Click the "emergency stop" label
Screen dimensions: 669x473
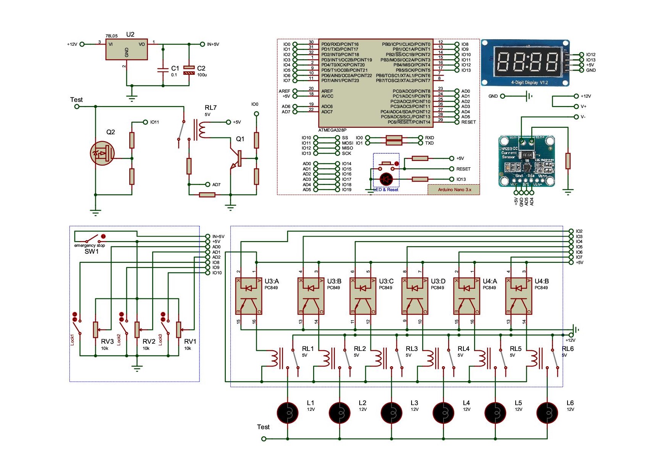click(x=90, y=245)
